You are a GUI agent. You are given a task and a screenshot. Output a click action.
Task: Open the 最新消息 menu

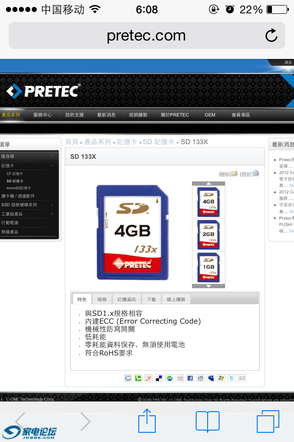tap(107, 115)
